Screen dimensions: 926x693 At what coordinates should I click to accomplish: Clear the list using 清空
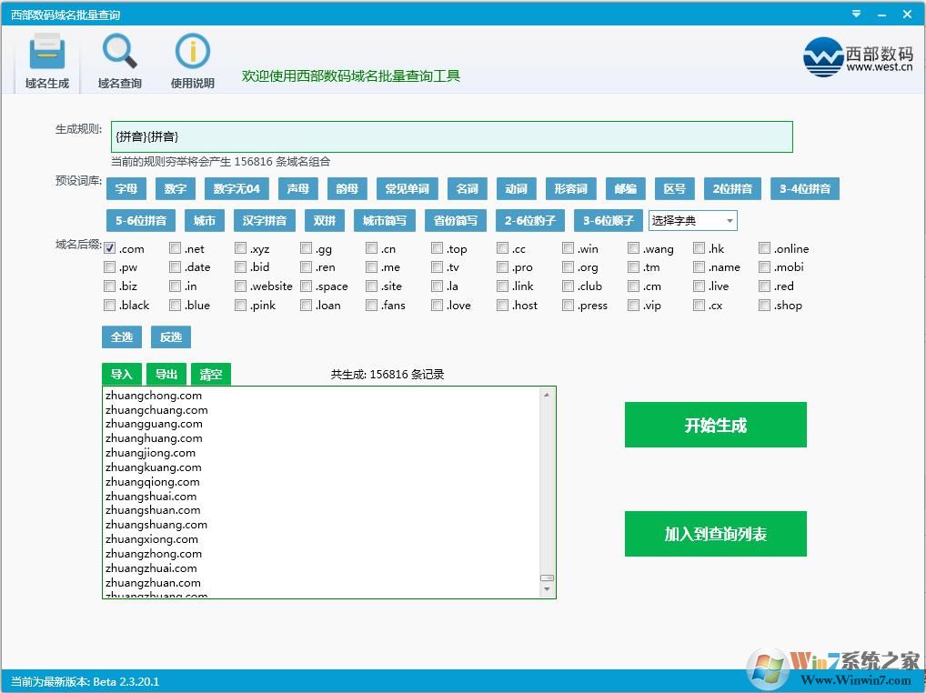click(x=211, y=373)
